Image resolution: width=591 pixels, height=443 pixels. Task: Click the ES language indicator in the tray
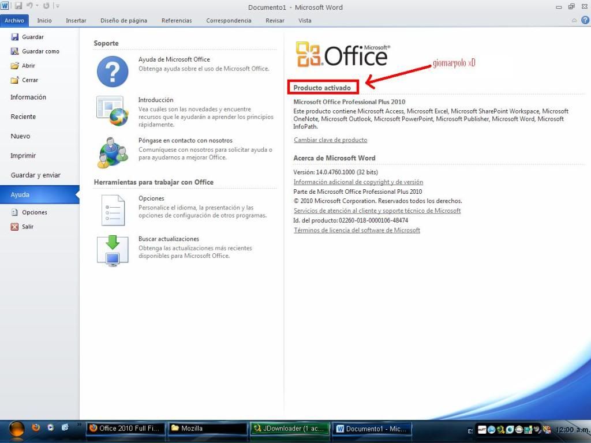[x=470, y=430]
